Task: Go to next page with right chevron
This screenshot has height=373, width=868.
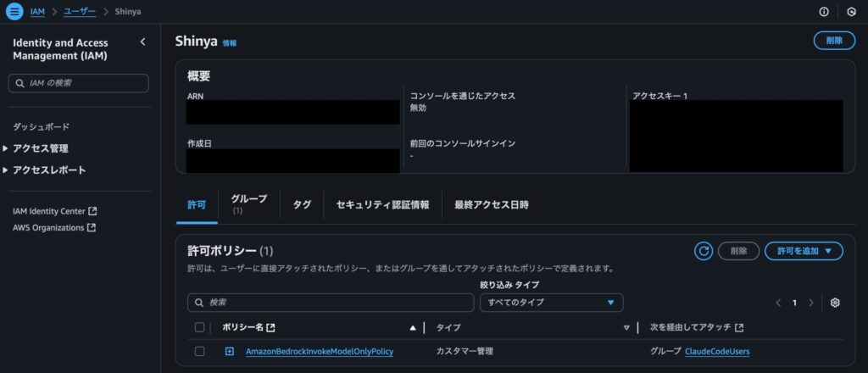Action: tap(811, 303)
